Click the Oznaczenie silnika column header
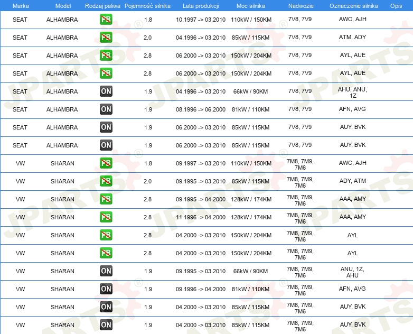 (354, 6)
